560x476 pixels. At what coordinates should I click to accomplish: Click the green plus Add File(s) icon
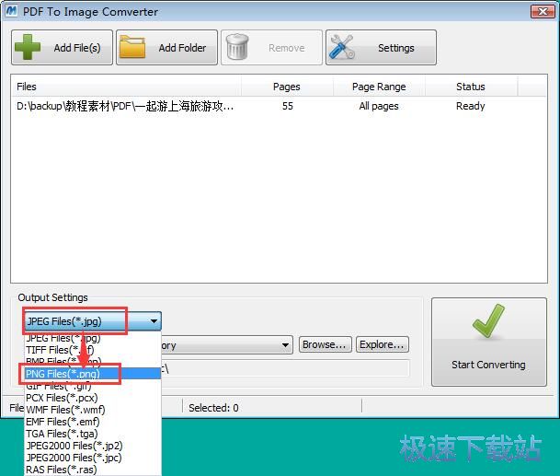coord(28,47)
